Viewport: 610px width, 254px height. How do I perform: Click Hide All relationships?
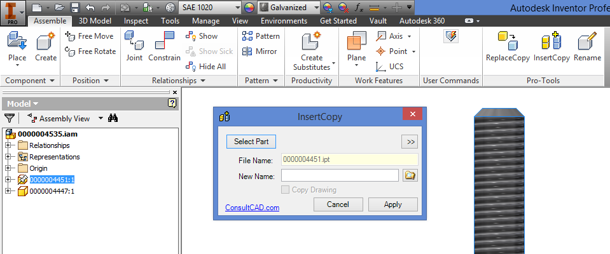[206, 67]
